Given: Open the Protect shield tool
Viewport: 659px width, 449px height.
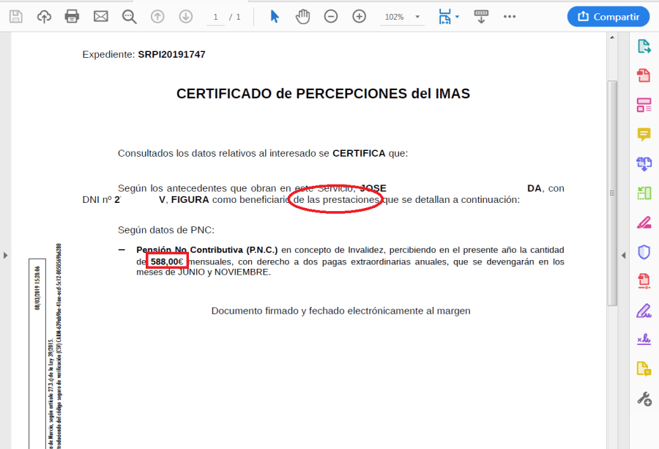Looking at the screenshot, I should click(644, 252).
